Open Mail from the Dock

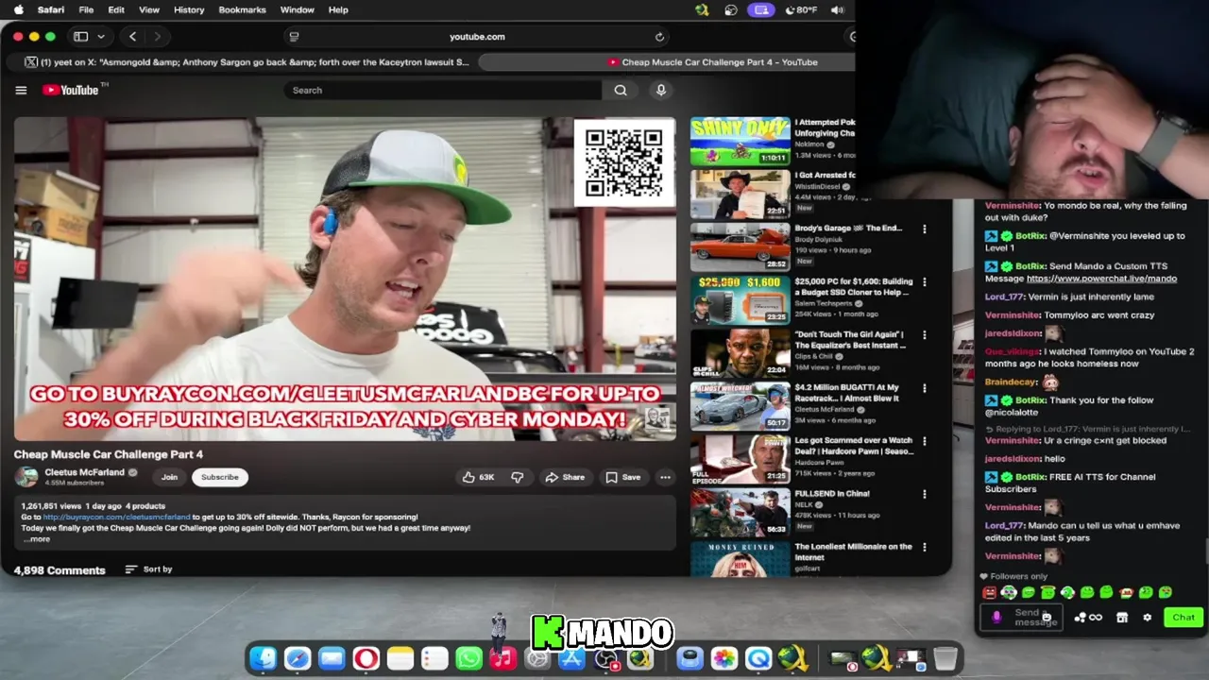332,658
